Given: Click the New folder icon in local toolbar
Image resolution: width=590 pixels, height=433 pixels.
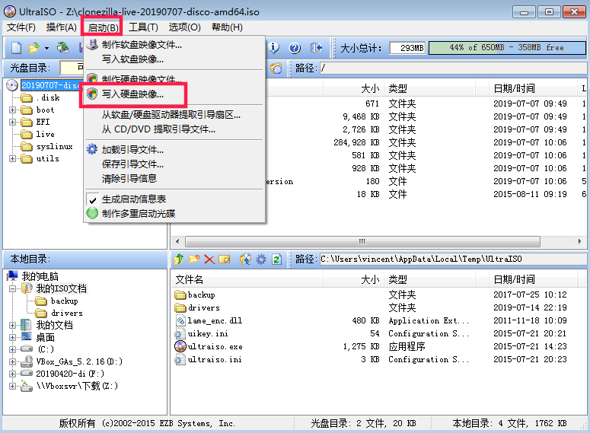Looking at the screenshot, I should click(x=194, y=259).
